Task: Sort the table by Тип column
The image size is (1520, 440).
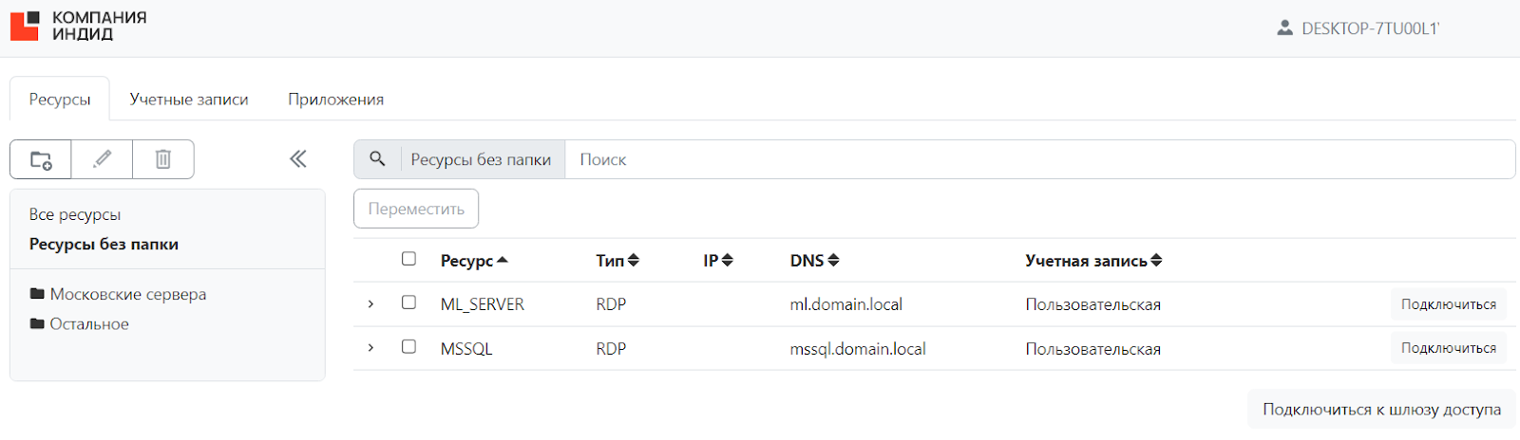Action: click(617, 260)
